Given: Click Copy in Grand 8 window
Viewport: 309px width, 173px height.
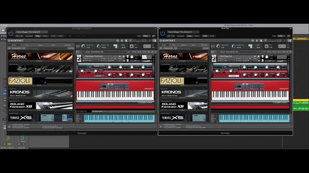Looking at the screenshot, I should click(x=38, y=36).
